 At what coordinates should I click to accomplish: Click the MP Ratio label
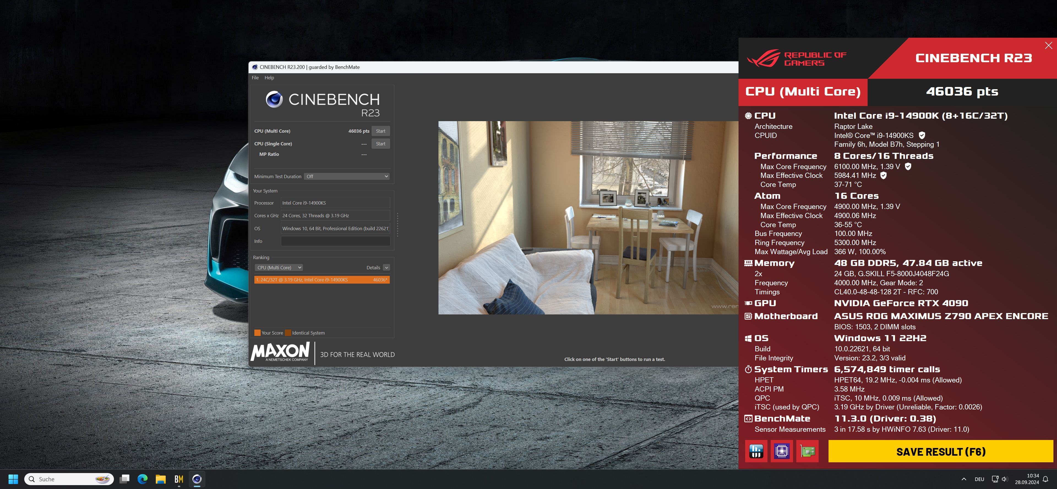point(269,154)
